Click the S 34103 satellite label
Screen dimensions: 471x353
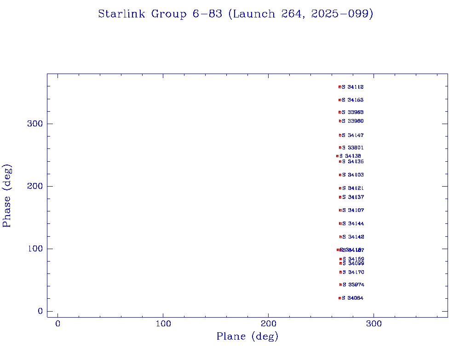[353, 175]
